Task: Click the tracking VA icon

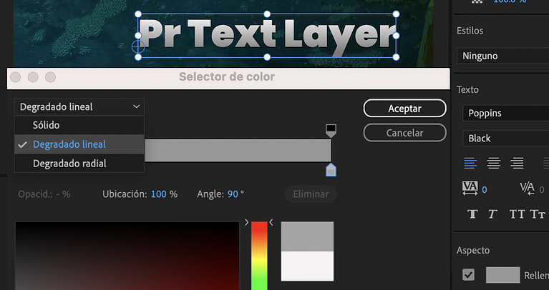Action: coord(470,189)
